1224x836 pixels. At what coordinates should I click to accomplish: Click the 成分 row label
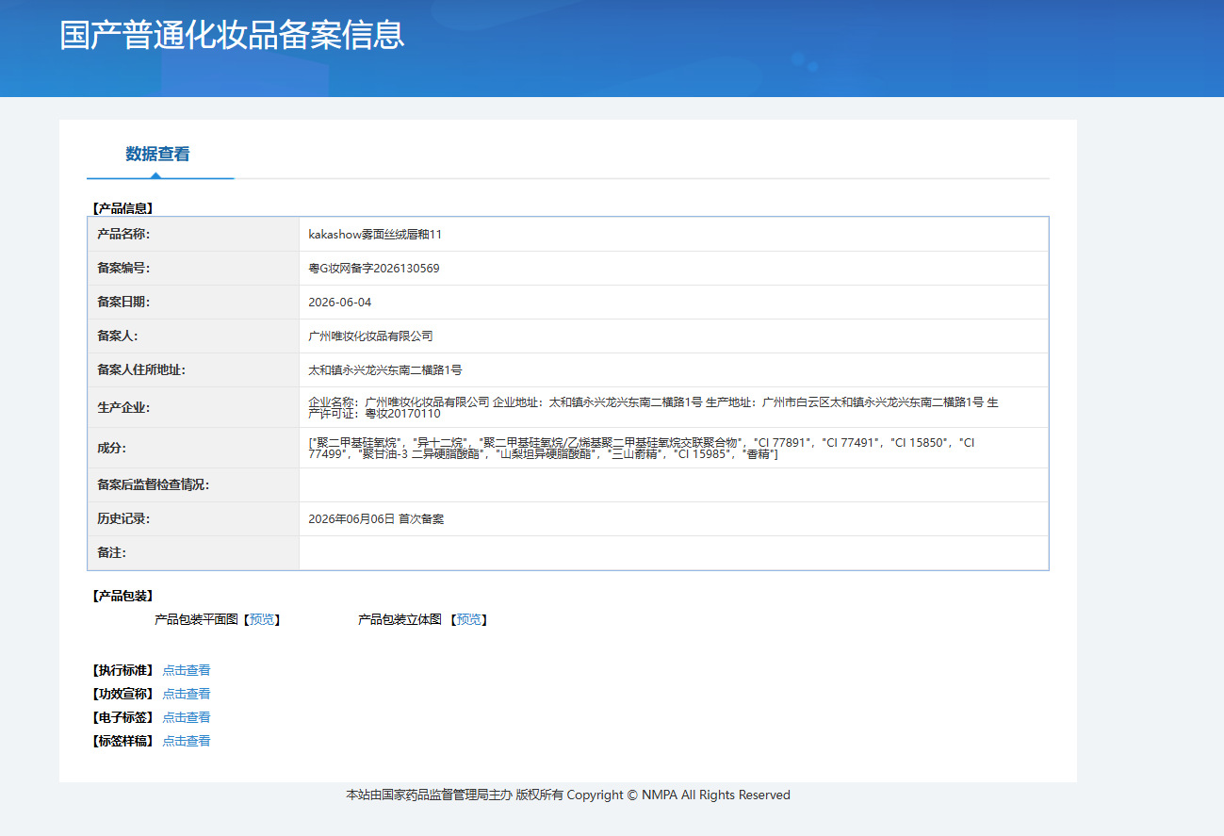click(111, 448)
